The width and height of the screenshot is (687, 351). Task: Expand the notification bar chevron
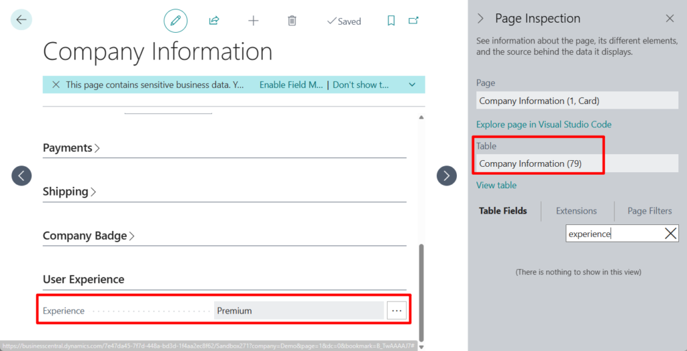pyautogui.click(x=412, y=85)
